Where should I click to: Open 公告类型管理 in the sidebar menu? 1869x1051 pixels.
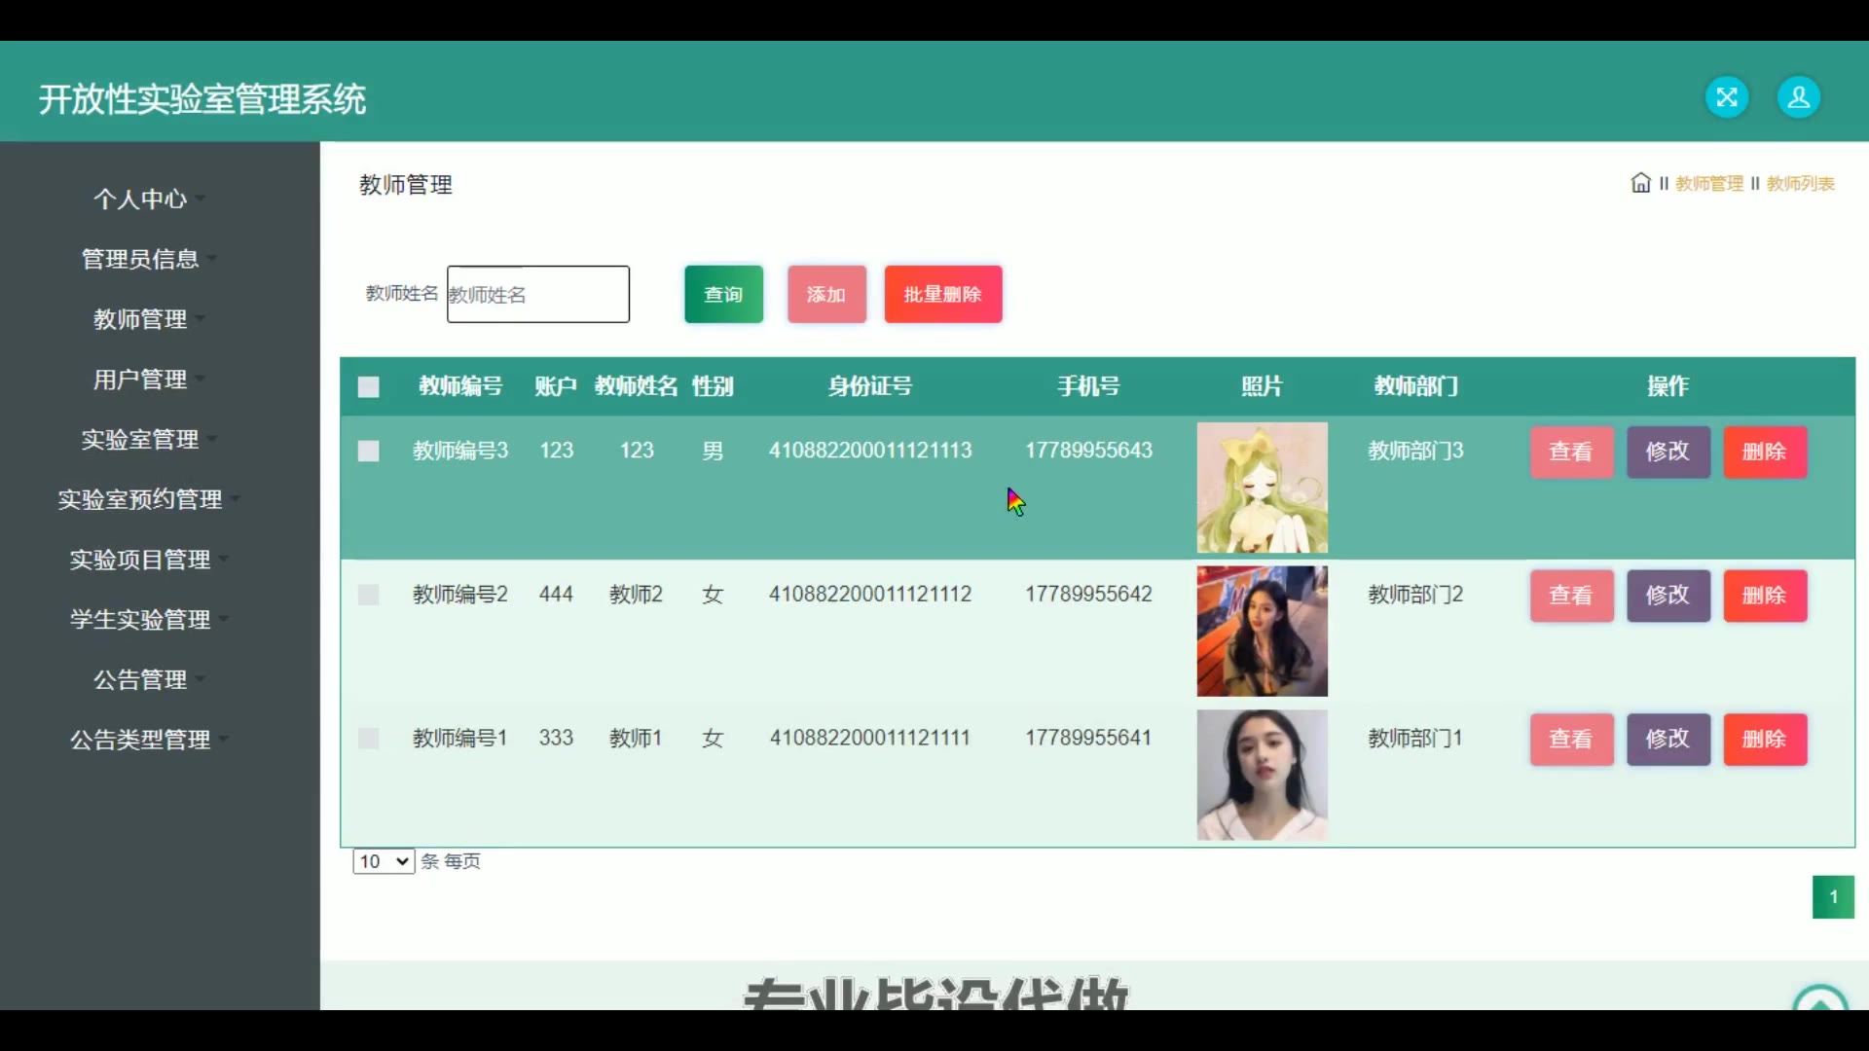pyautogui.click(x=140, y=740)
